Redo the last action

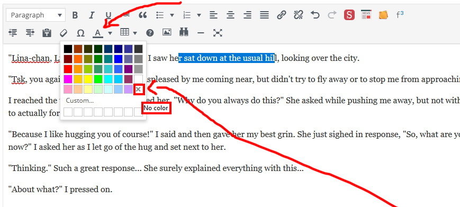[332, 15]
